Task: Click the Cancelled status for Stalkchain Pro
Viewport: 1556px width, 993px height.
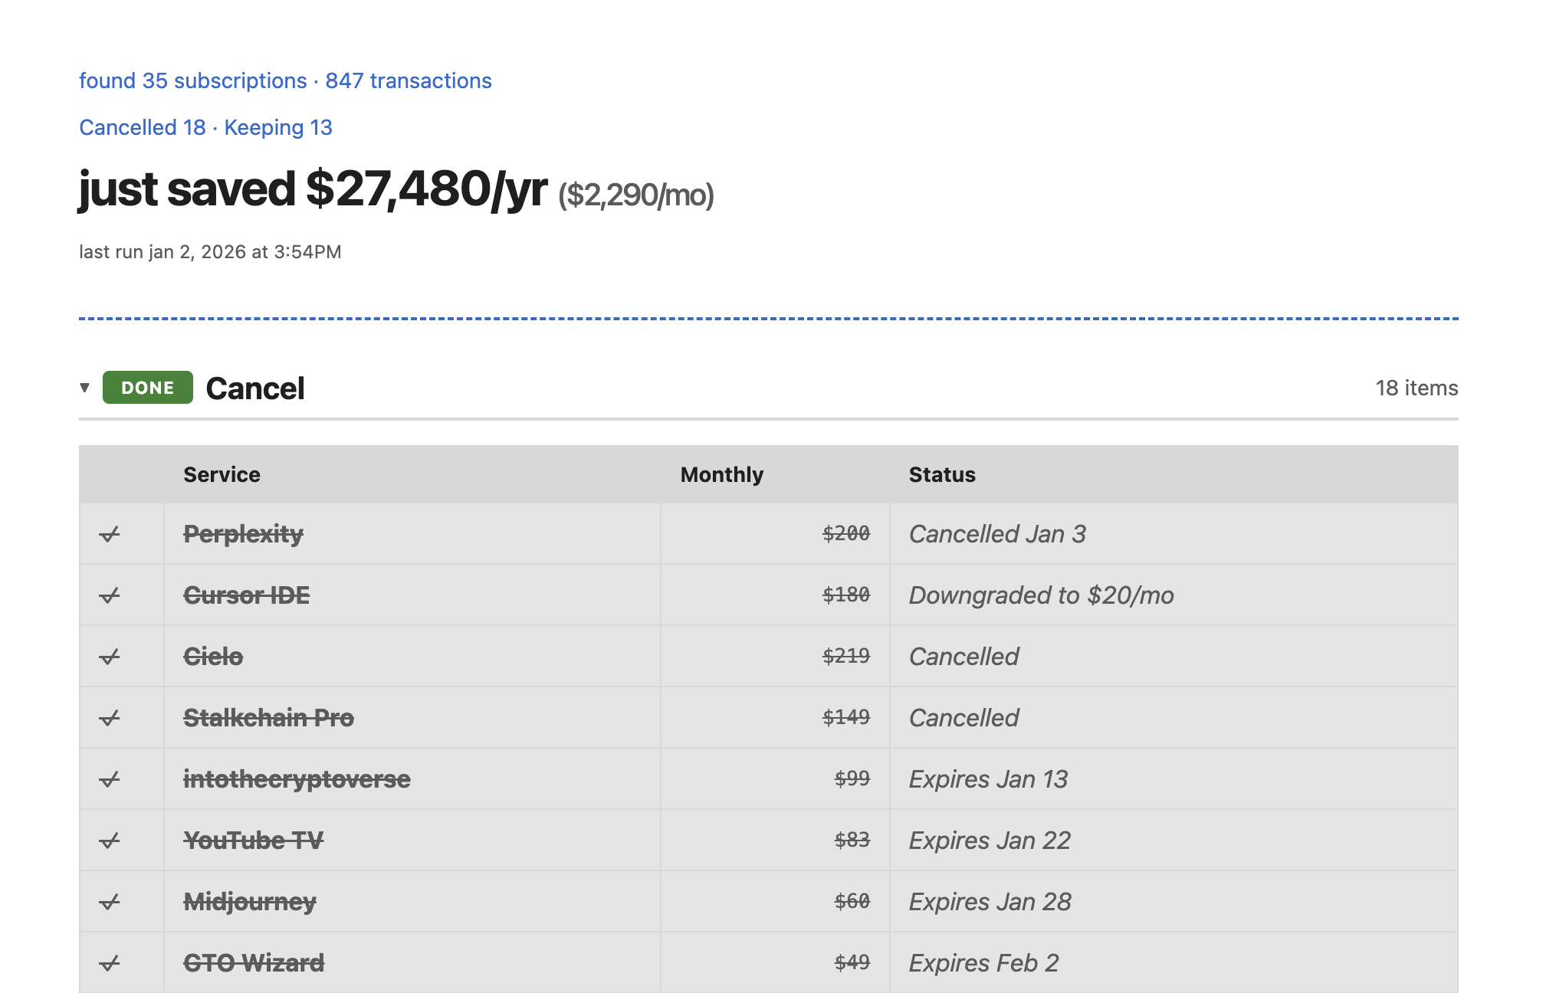Action: point(964,718)
